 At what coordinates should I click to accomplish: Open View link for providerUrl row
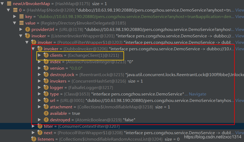pyautogui.click(x=240, y=29)
